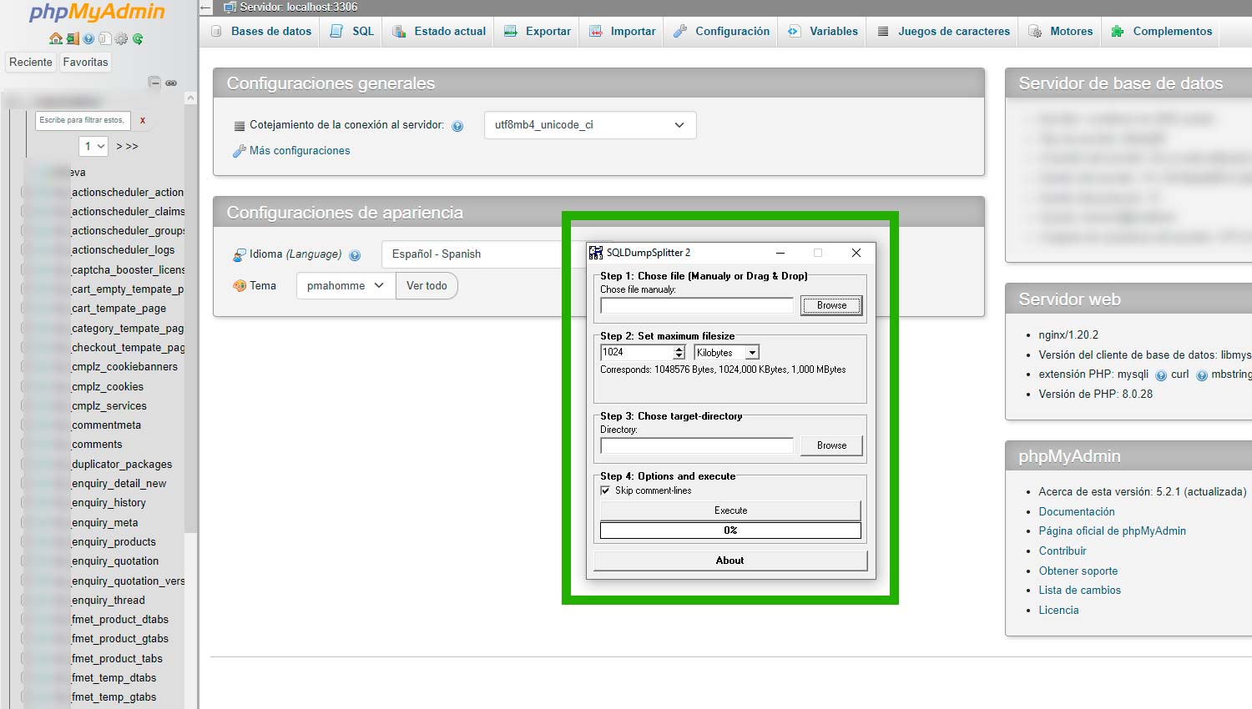Decrease the maximum filesize stepper value
1252x709 pixels.
pyautogui.click(x=679, y=356)
